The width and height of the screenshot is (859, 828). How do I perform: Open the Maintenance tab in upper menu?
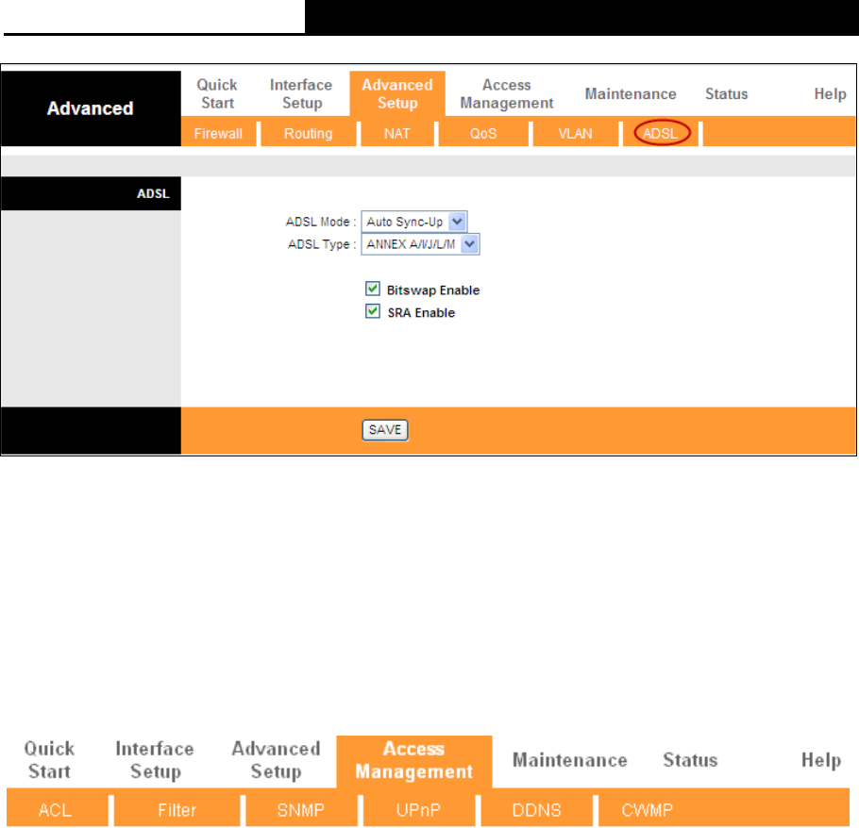pos(630,94)
